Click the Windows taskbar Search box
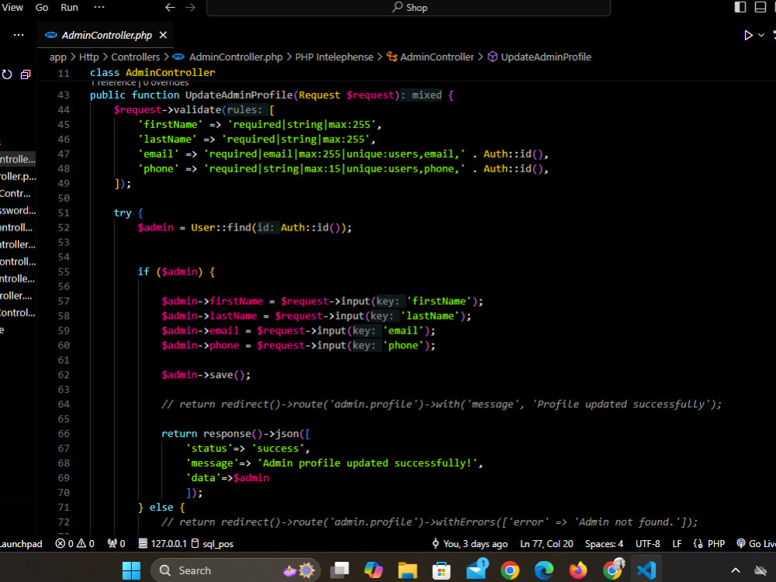Viewport: 776px width, 582px height. pyautogui.click(x=236, y=570)
